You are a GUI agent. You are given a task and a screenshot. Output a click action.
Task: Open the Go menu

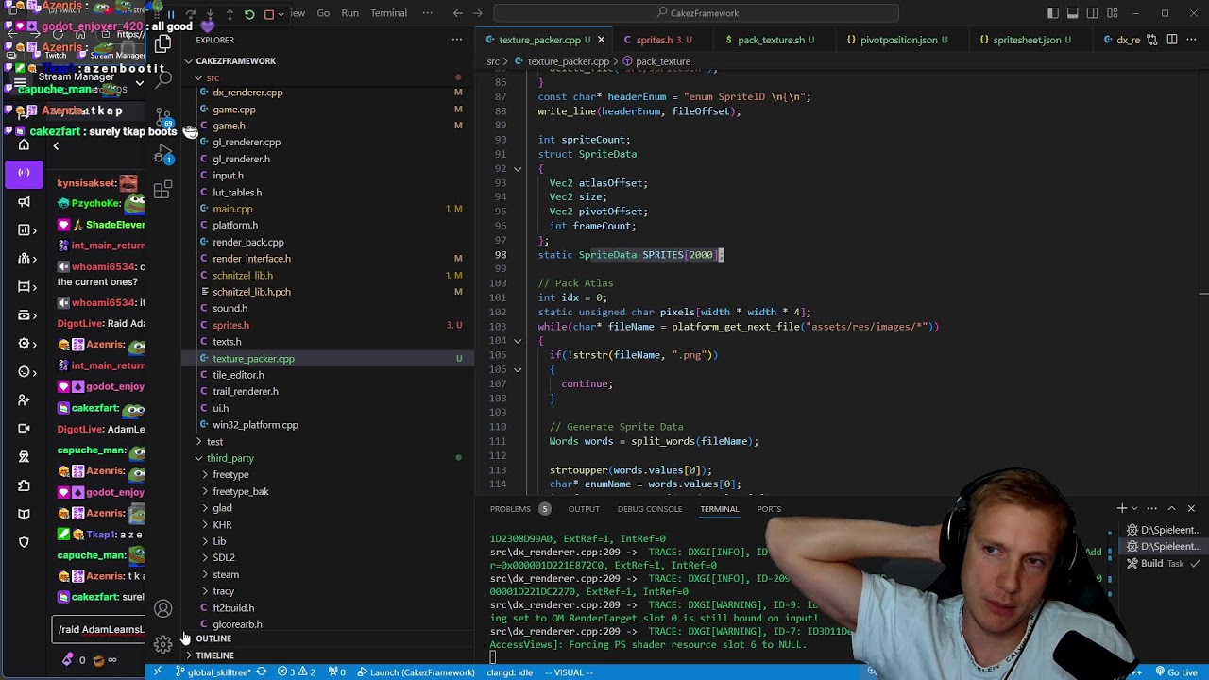[x=323, y=13]
